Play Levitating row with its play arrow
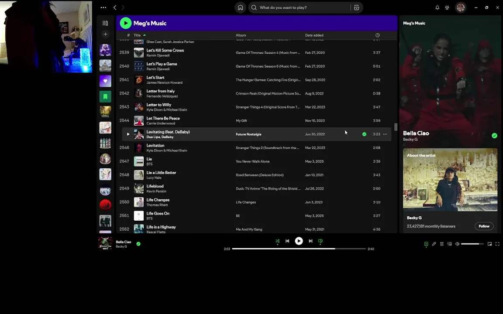Viewport: 503px width, 314px height. (x=128, y=134)
